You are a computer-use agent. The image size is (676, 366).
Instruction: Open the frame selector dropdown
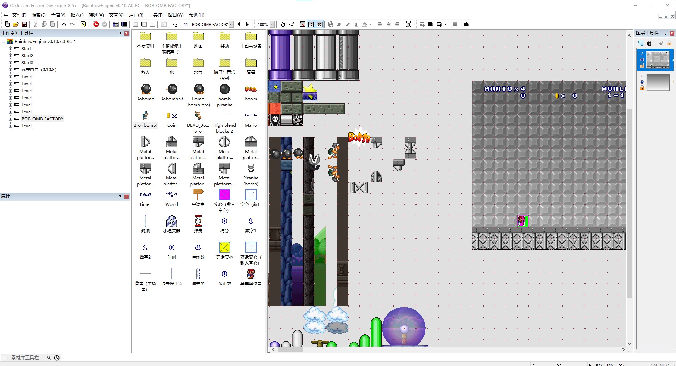(231, 24)
